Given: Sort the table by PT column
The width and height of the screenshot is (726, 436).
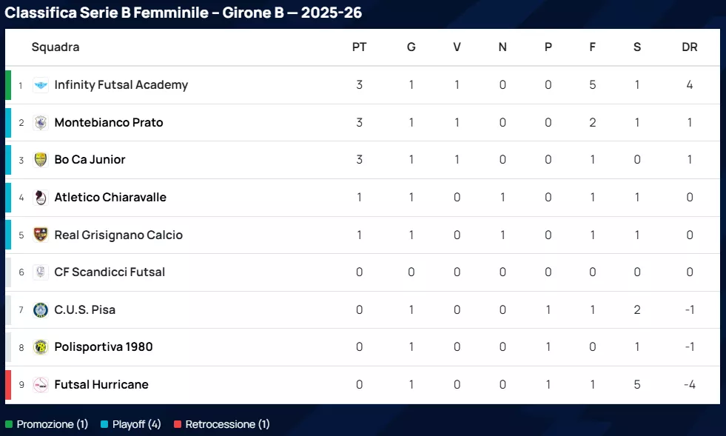Looking at the screenshot, I should point(359,47).
